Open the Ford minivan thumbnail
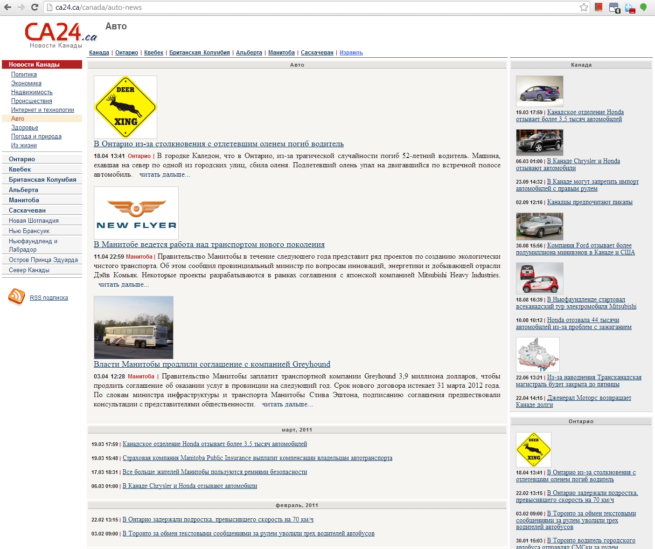Image resolution: width=655 pixels, height=549 pixels. [x=540, y=226]
